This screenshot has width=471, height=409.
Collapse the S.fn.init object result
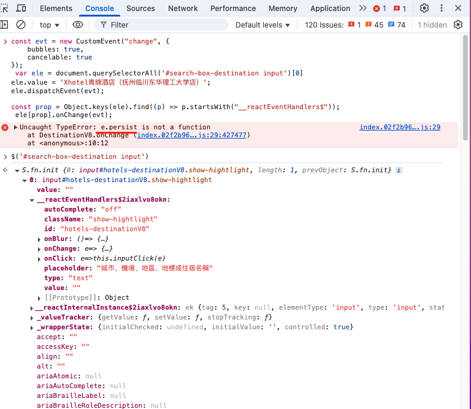[17, 170]
